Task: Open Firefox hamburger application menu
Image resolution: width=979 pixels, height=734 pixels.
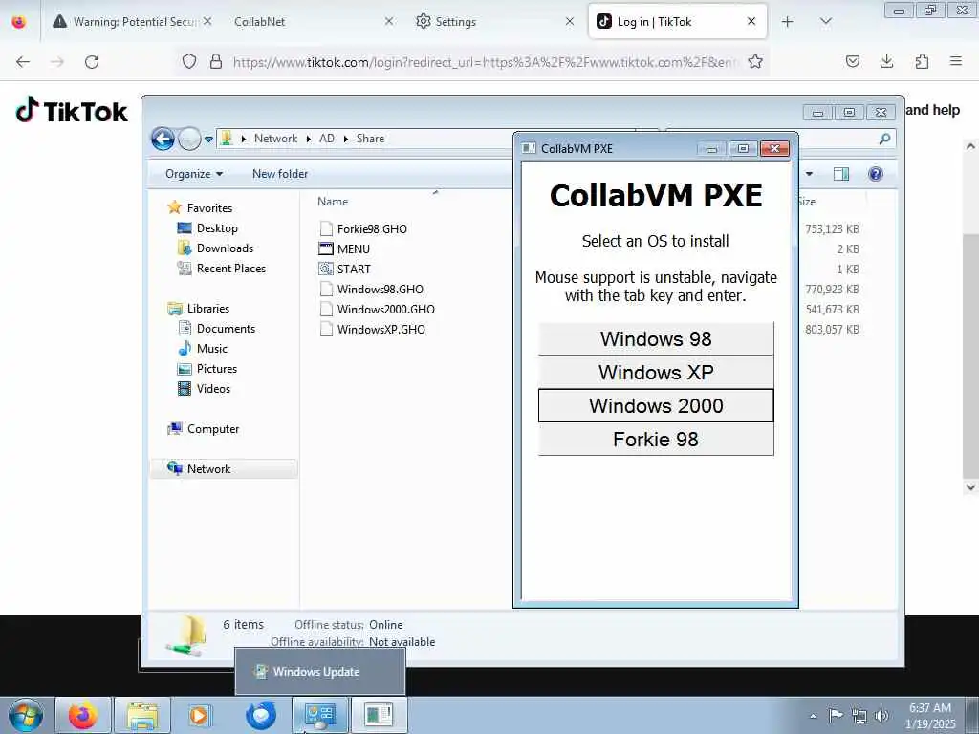Action: (956, 61)
